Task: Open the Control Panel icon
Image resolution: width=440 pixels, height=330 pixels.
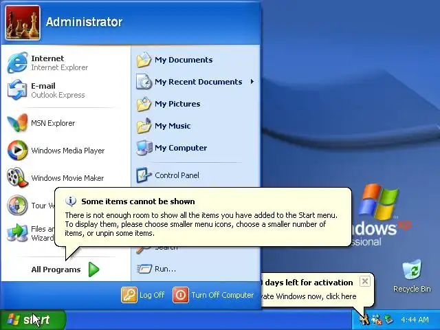Action: [x=144, y=175]
